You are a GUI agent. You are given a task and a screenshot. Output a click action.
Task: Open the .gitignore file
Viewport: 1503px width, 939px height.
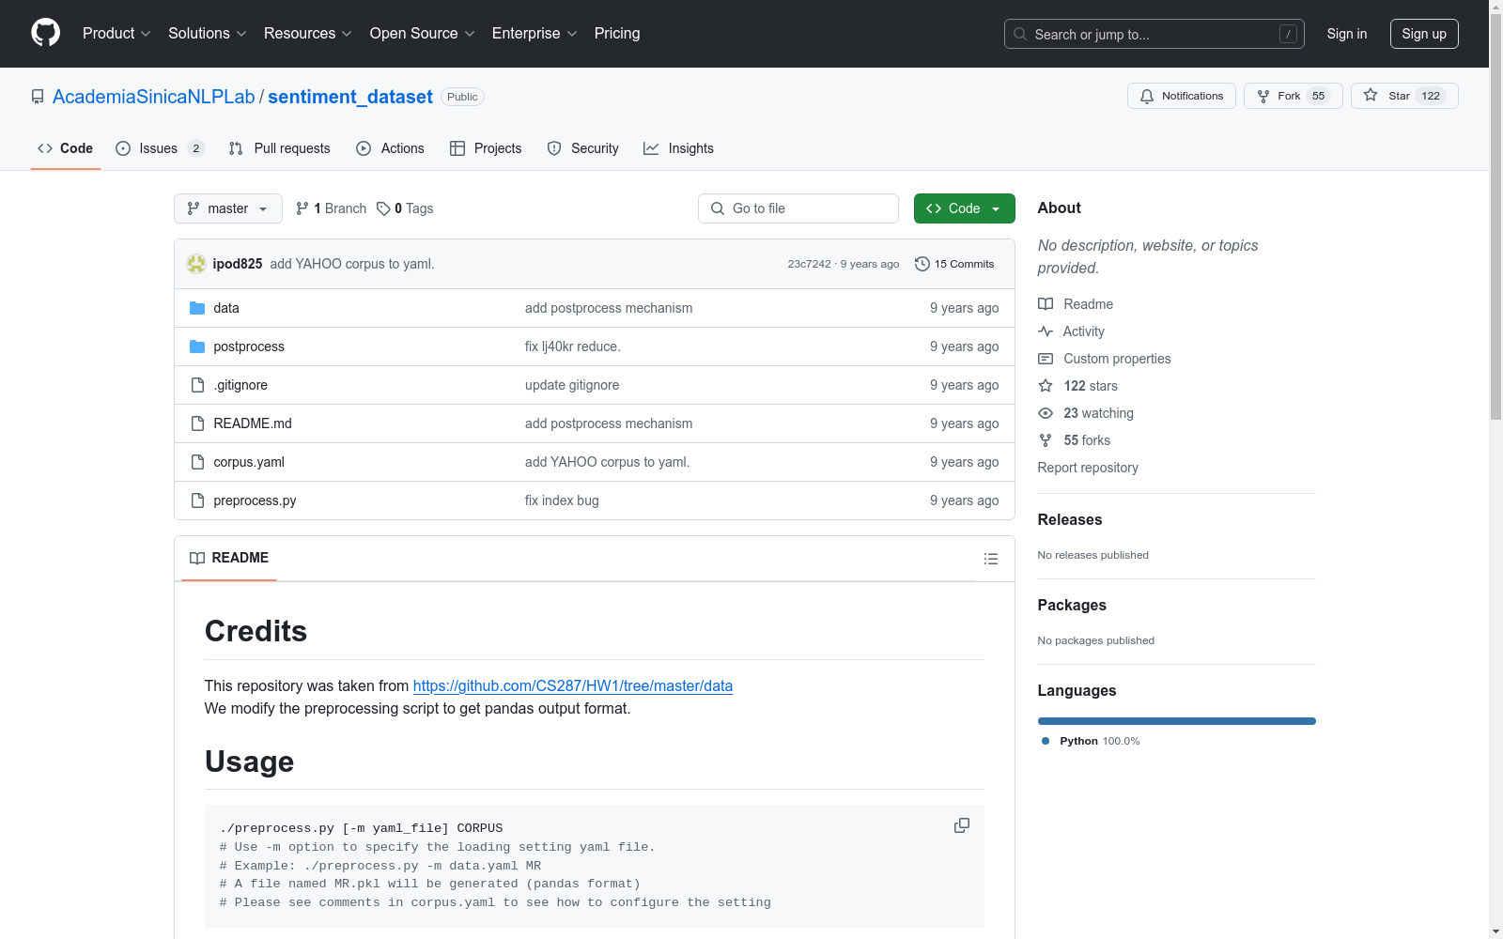pos(240,385)
